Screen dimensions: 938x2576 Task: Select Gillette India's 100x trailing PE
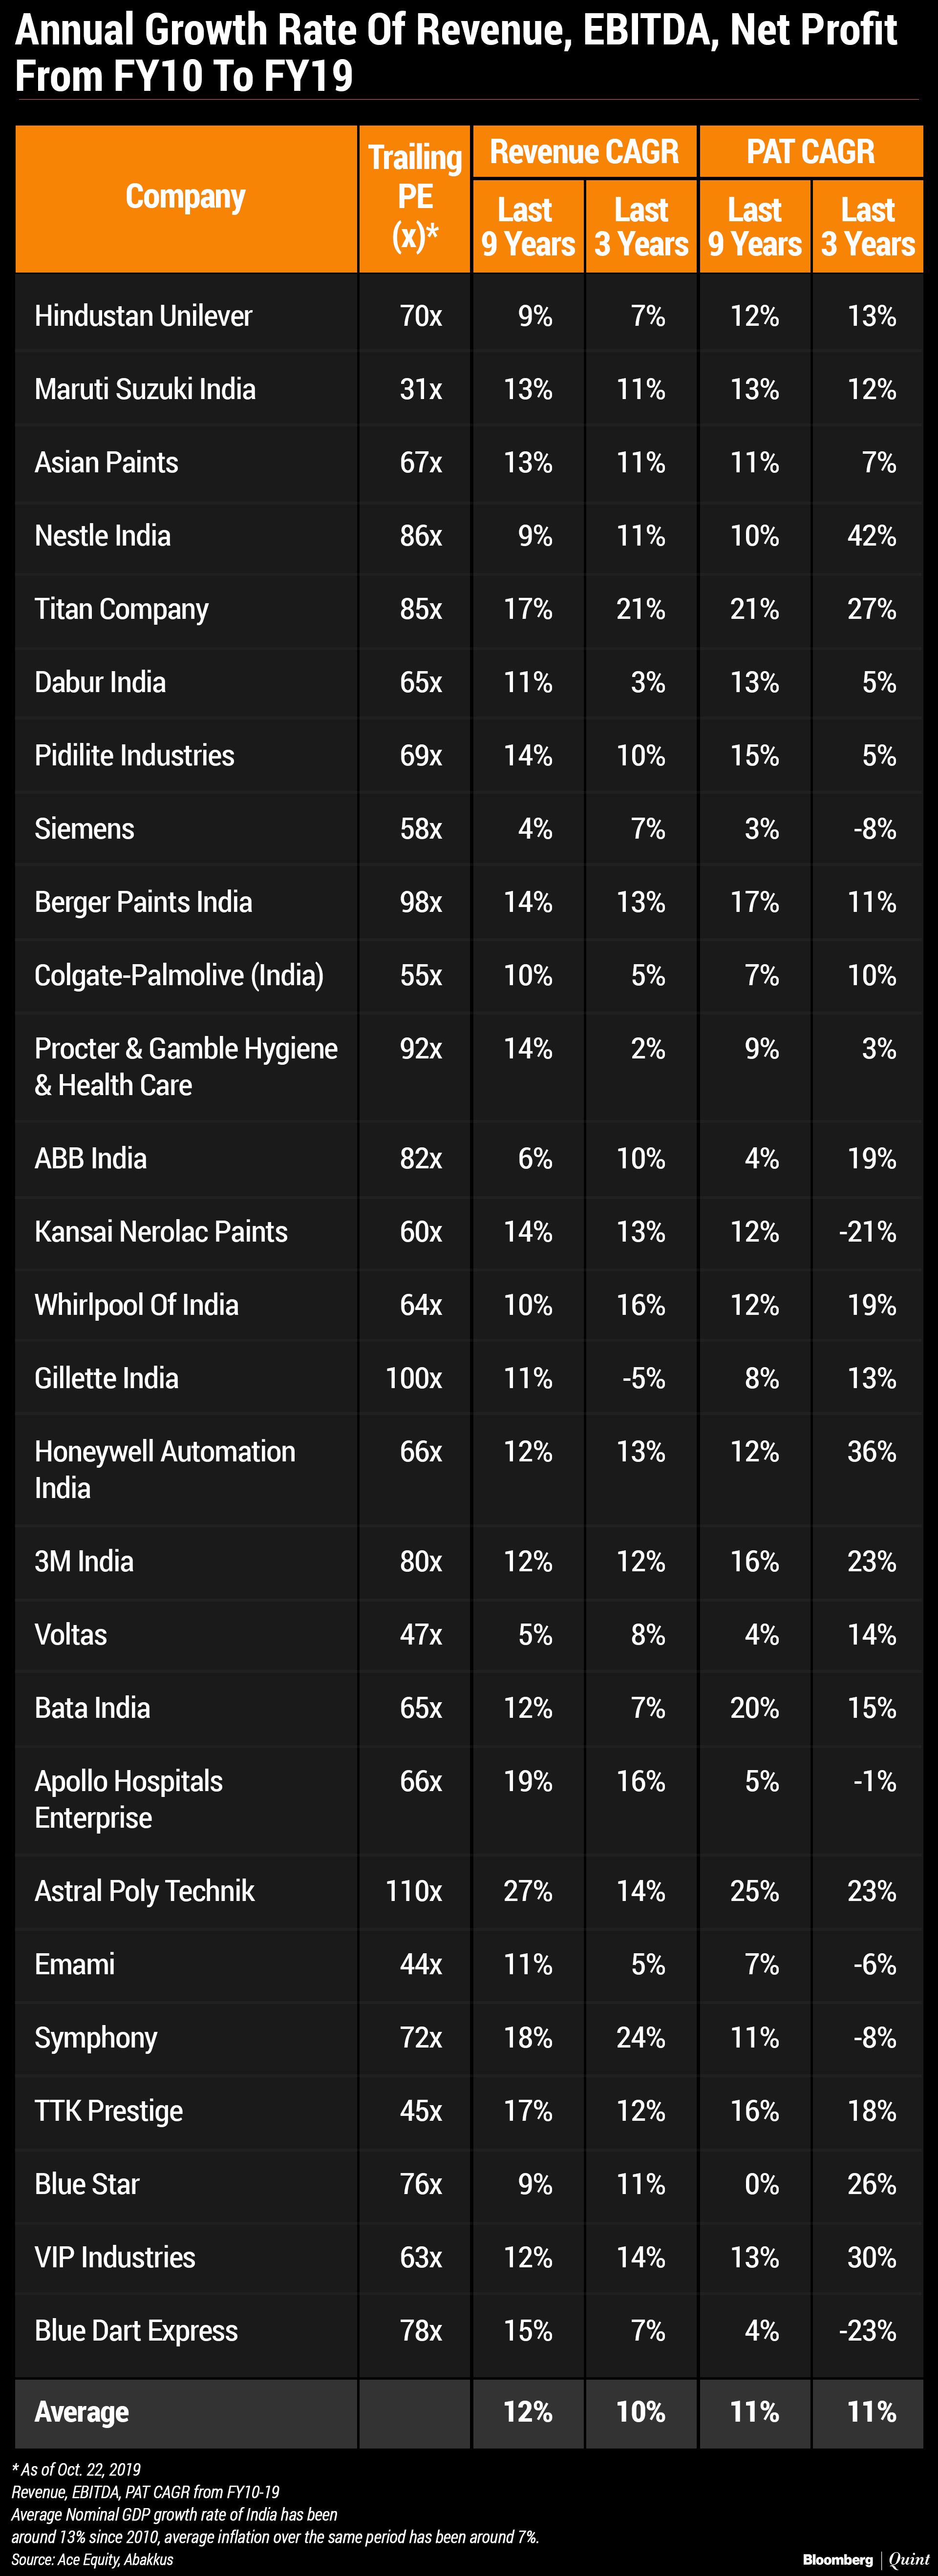click(414, 1378)
